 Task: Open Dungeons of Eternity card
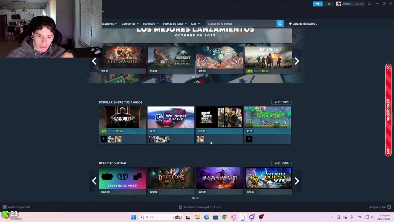(171, 181)
